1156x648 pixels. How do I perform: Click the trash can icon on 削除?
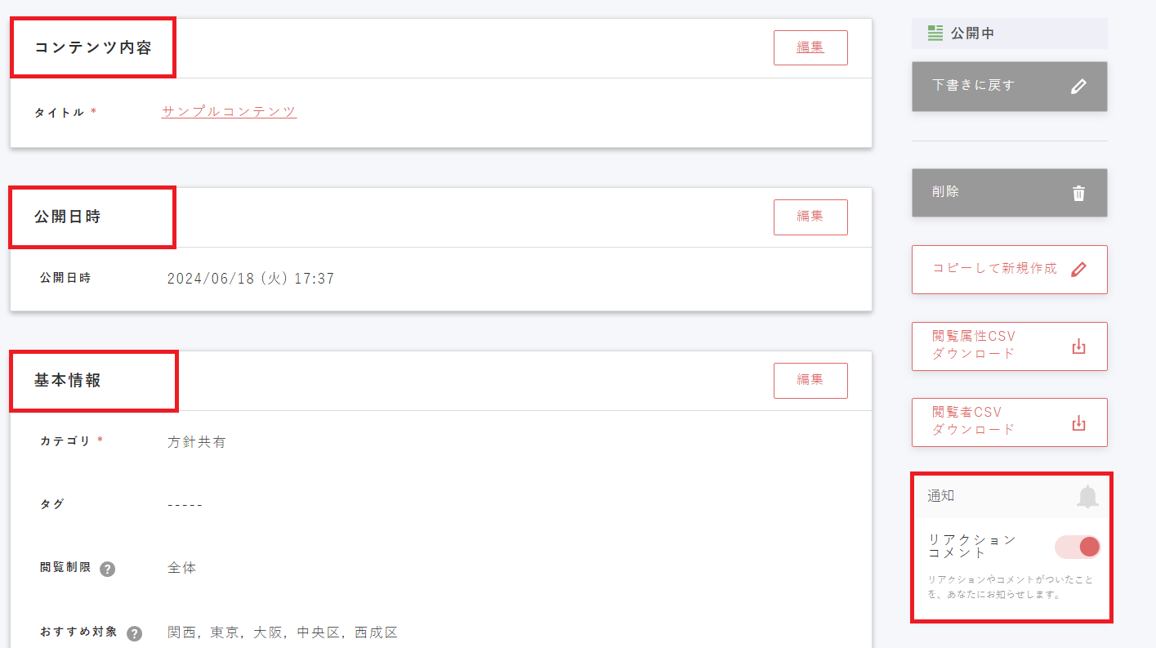click(1078, 194)
